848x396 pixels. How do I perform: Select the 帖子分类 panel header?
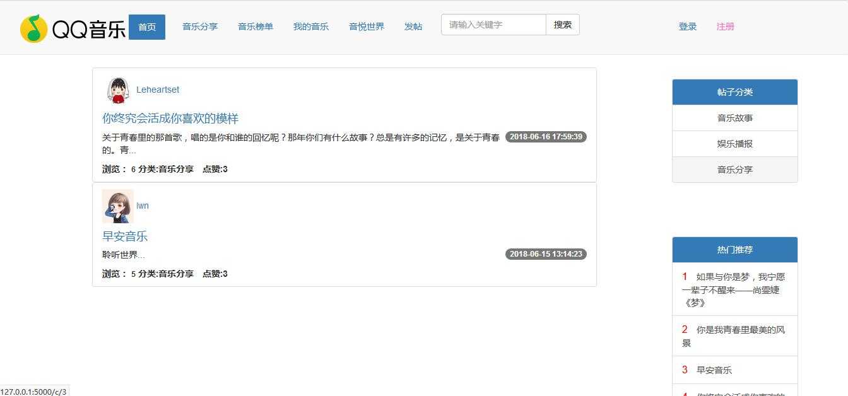point(735,92)
